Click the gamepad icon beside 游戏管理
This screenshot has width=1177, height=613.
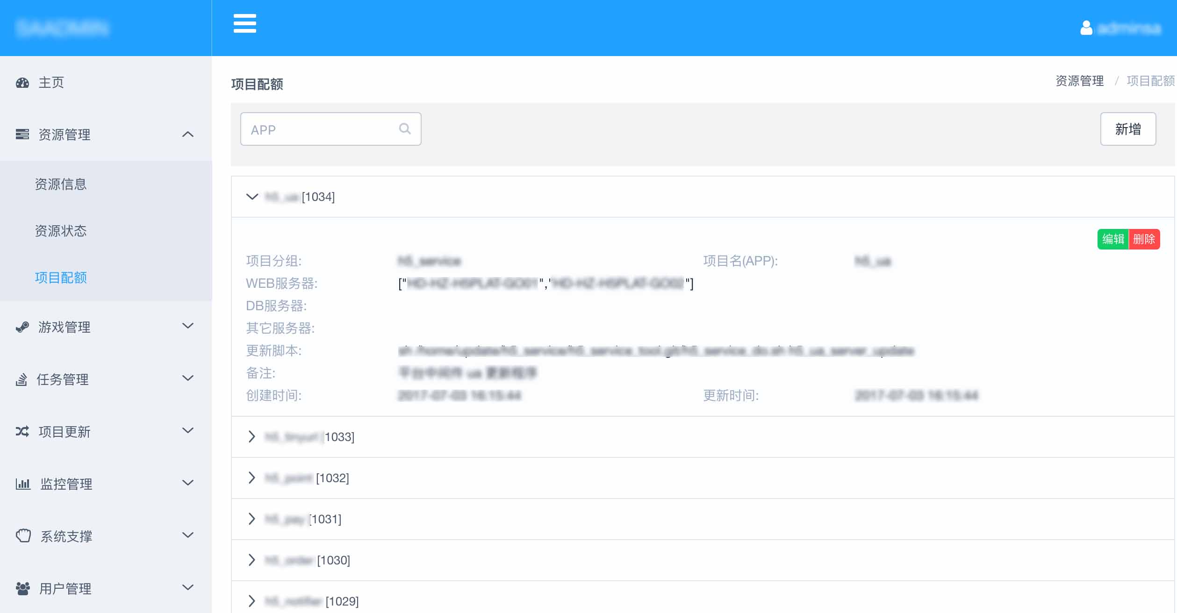tap(22, 327)
